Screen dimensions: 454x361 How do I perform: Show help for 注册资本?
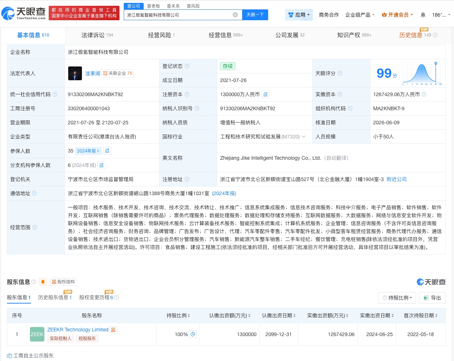click(187, 94)
